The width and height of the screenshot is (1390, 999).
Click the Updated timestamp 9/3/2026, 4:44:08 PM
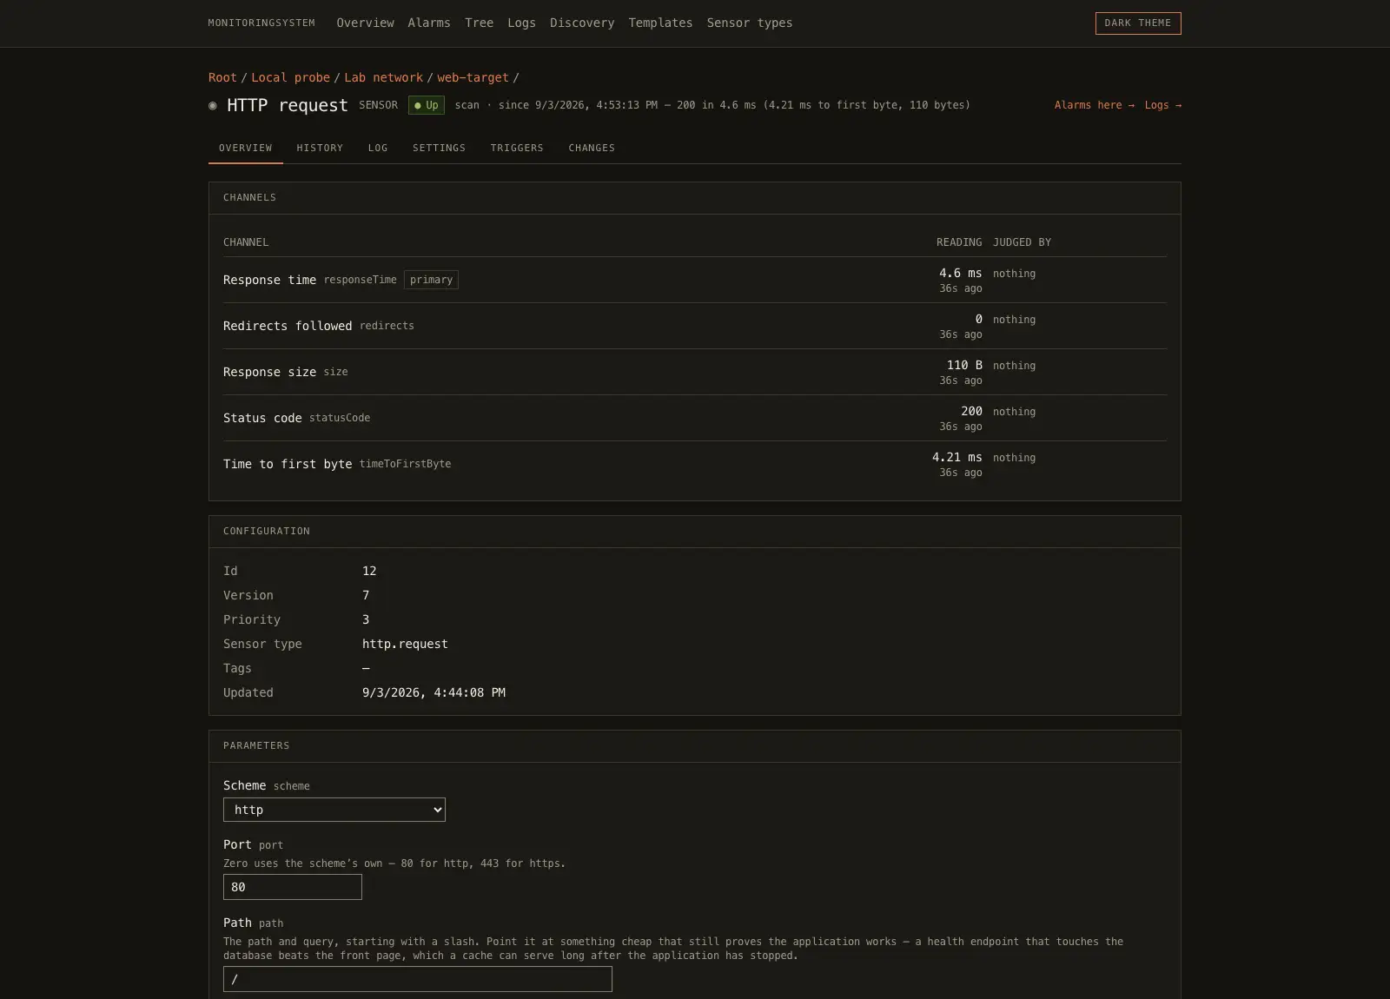434,692
